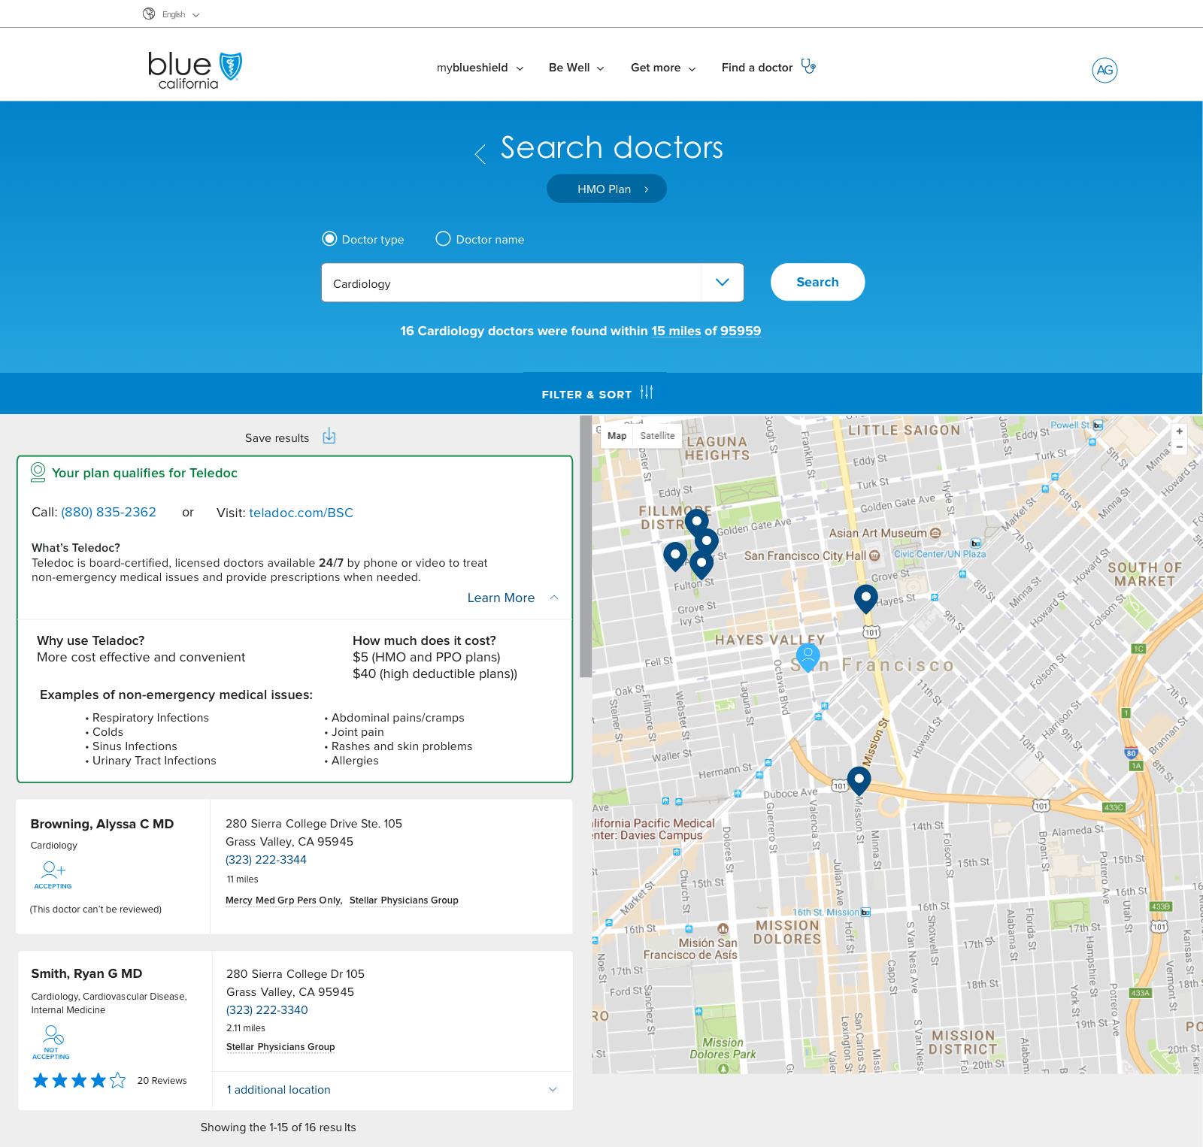The image size is (1203, 1147).
Task: Open the AG account avatar
Action: tap(1105, 70)
